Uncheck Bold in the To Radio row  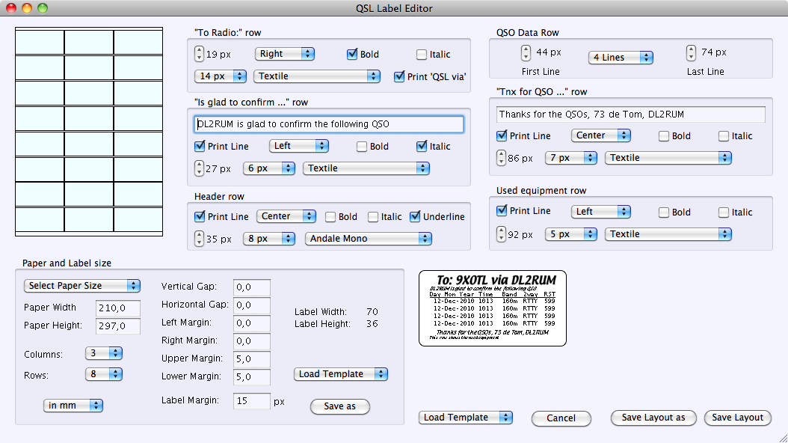click(352, 55)
